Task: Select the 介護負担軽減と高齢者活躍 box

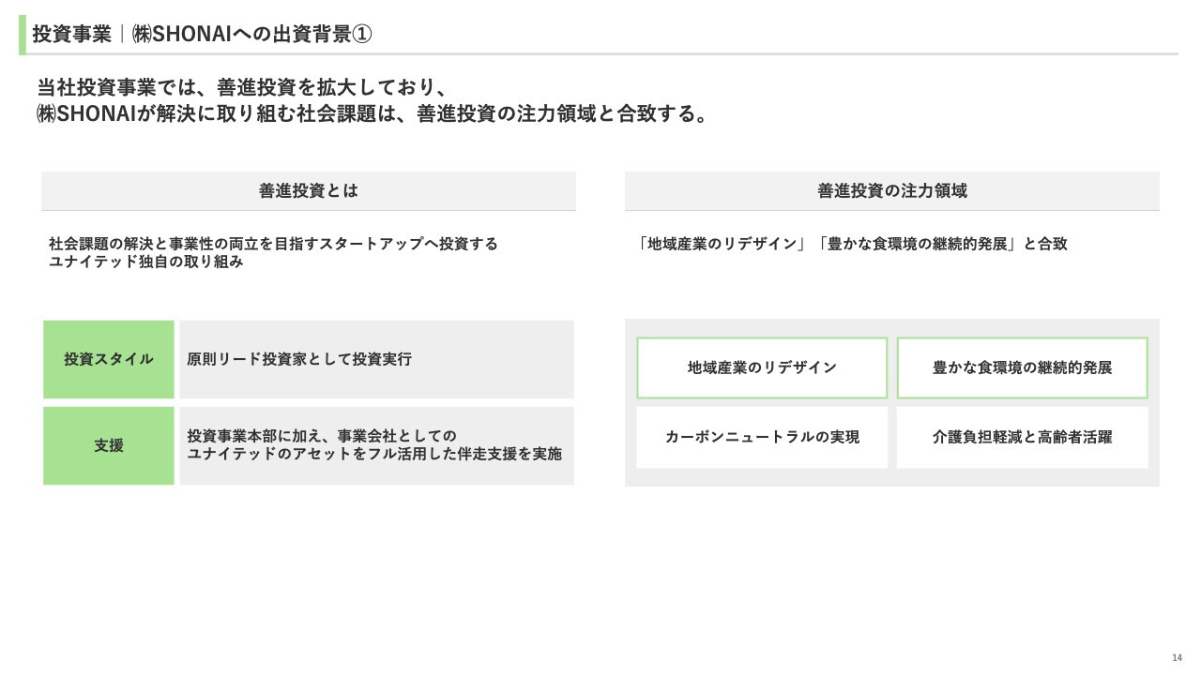Action: 1022,437
